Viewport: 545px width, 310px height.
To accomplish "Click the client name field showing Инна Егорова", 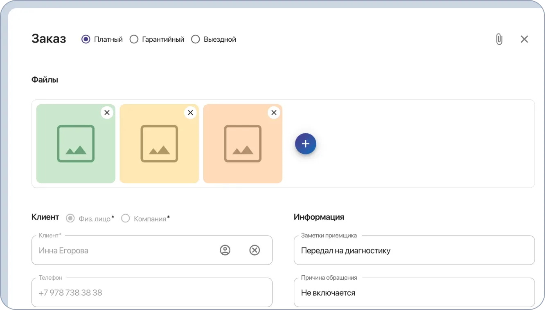I will pos(123,250).
